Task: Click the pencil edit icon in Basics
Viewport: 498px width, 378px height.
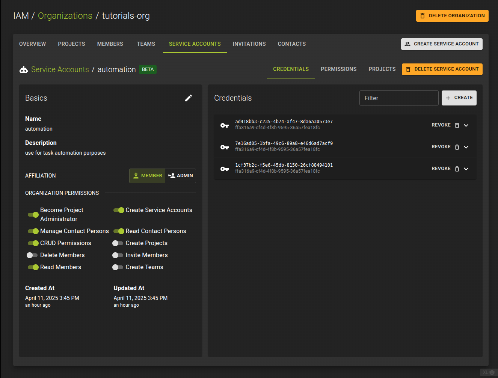Action: [x=189, y=98]
